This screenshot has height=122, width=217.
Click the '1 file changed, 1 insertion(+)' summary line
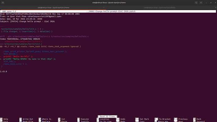(27, 32)
